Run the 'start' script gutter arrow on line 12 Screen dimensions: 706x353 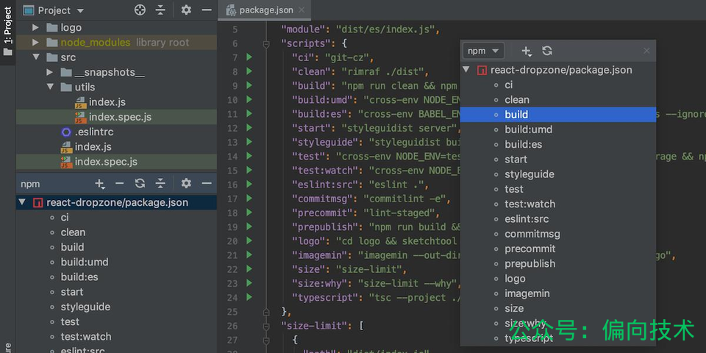pos(249,128)
